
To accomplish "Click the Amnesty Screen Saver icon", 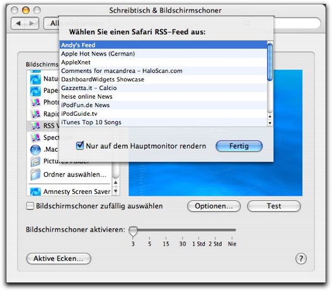I will (35, 191).
